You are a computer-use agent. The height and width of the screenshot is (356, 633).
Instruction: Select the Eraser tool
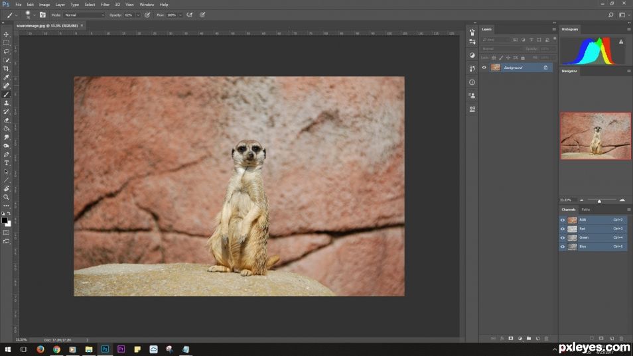[6, 120]
